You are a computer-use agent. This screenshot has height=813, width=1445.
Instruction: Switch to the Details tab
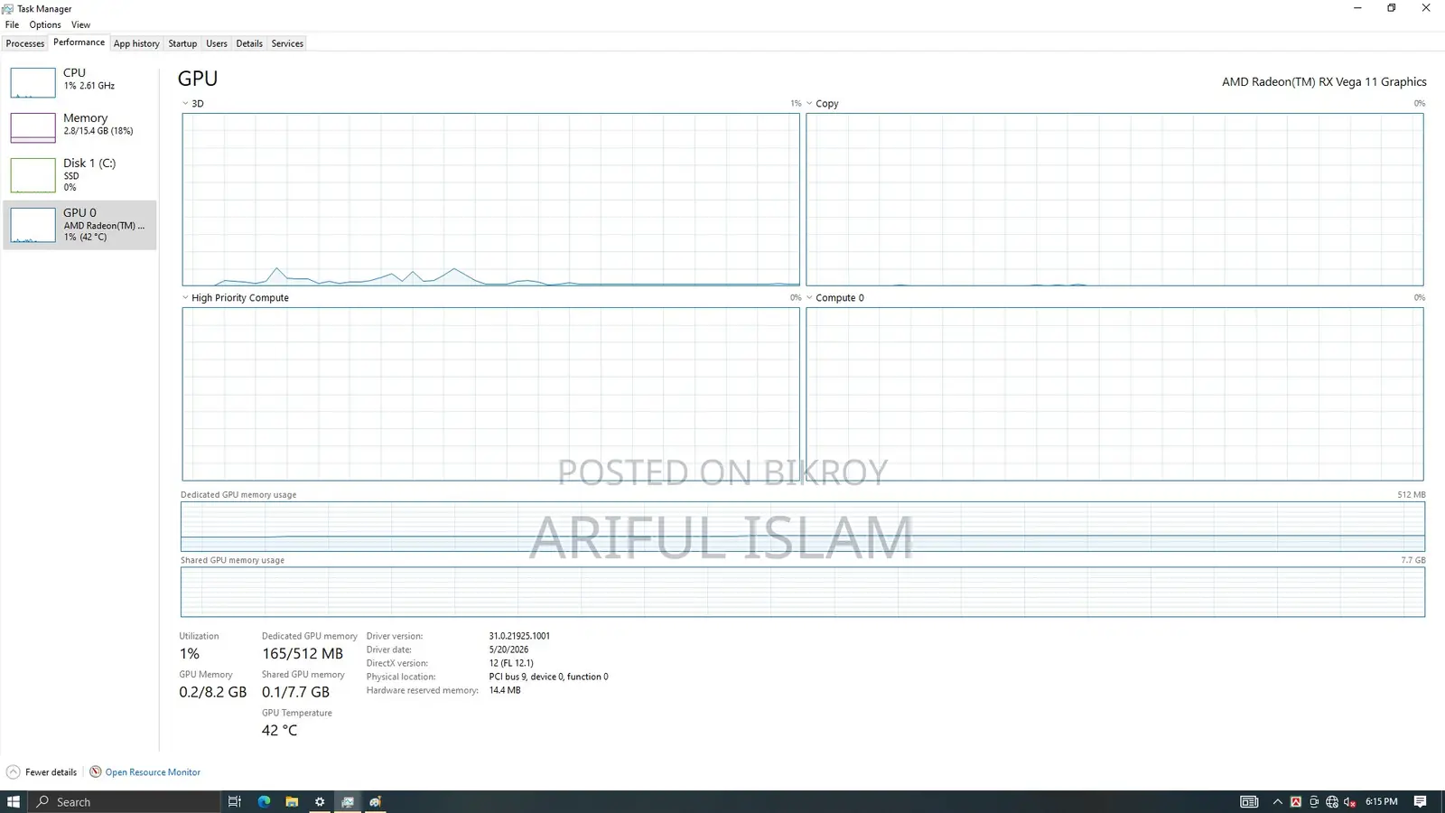click(x=249, y=43)
